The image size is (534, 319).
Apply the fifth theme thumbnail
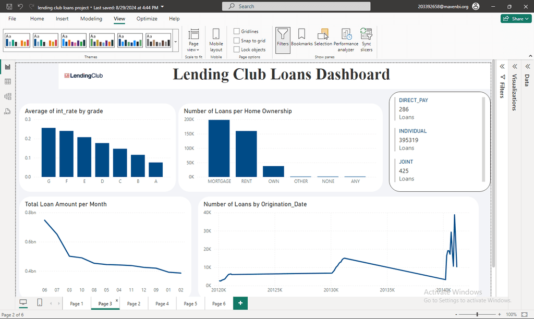coord(130,41)
